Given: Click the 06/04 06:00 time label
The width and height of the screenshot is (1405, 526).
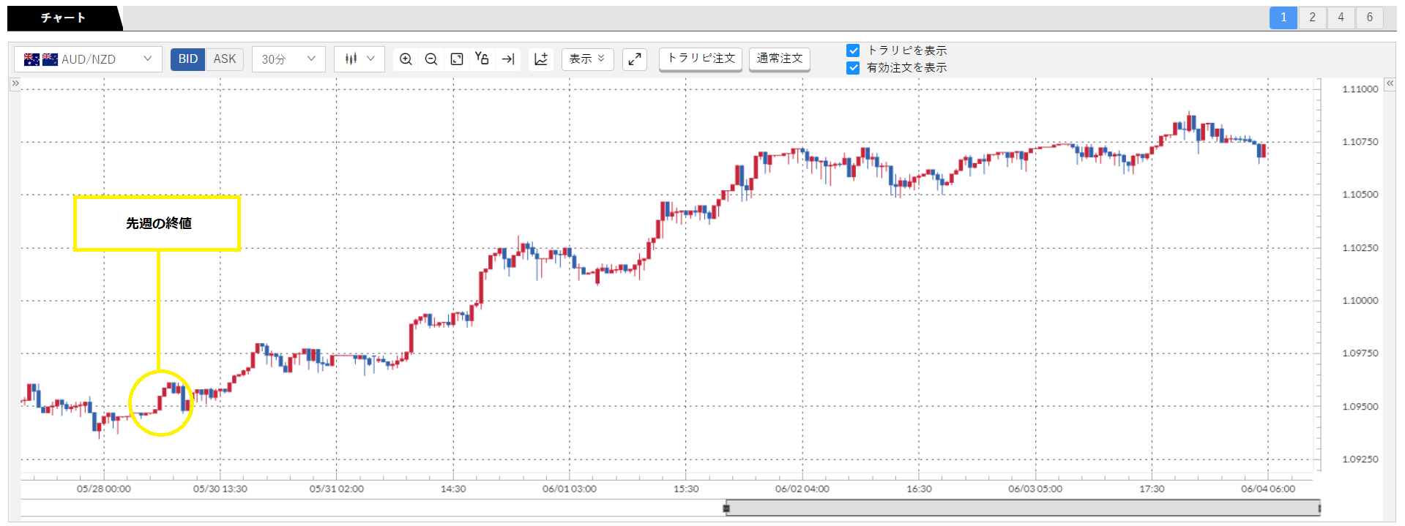Looking at the screenshot, I should coord(1268,489).
